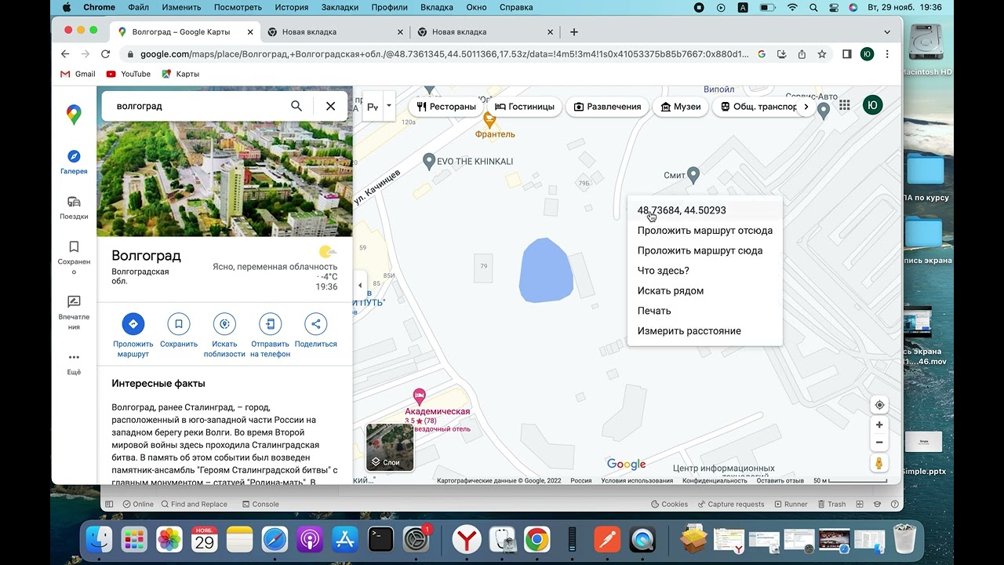Viewport: 1004px width, 565px height.
Task: Open the Gmail bookmark
Action: (x=78, y=74)
